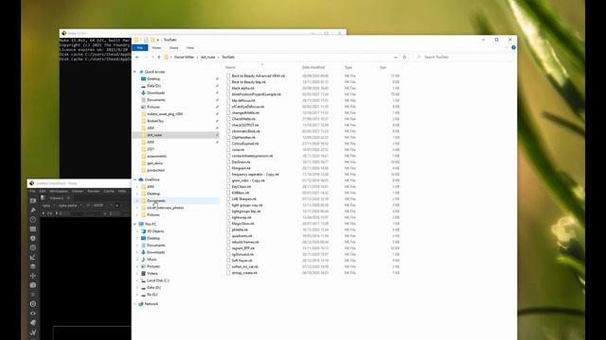Image resolution: width=606 pixels, height=340 pixels.
Task: Open the ToolSets wrench icon in Nuke toolbar
Action: tap(33, 331)
